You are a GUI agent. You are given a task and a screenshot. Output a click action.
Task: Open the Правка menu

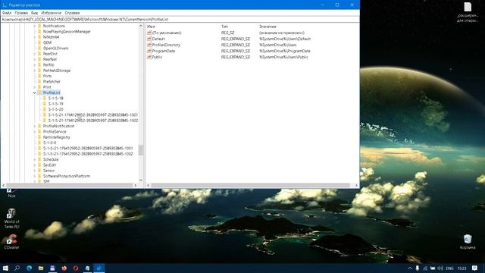coord(21,13)
